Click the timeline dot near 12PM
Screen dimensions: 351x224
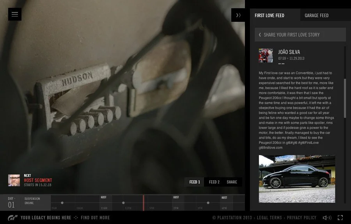pyautogui.click(x=123, y=203)
